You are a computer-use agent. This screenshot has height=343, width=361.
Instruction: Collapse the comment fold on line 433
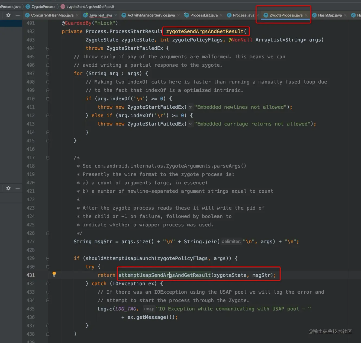(48, 292)
